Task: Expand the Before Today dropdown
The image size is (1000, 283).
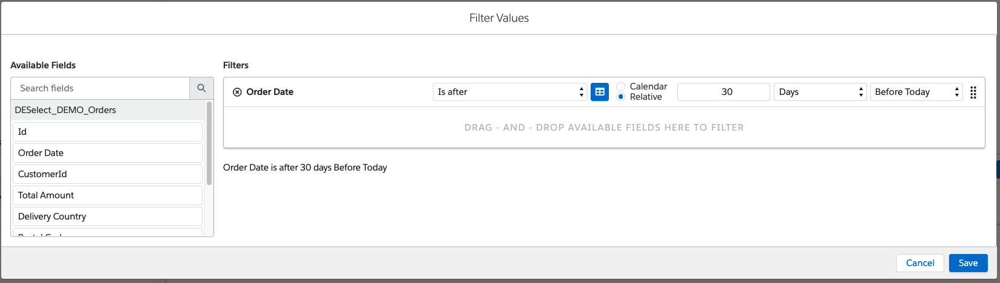Action: coord(916,92)
